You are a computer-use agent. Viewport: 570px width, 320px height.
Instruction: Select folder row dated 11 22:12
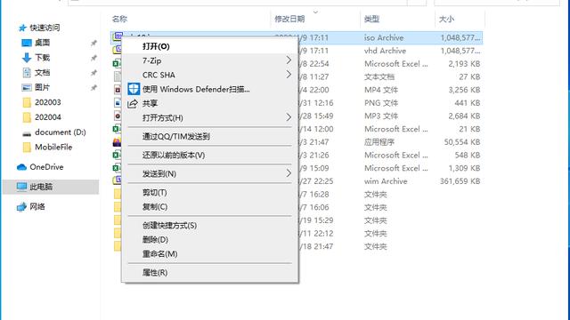click(x=390, y=234)
